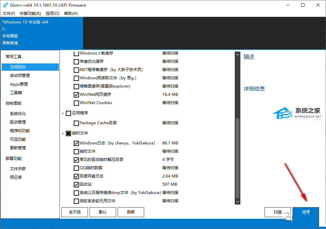Check the Windows预读取文件 checkbox
Screen dimensions: 326x229
(x=76, y=78)
